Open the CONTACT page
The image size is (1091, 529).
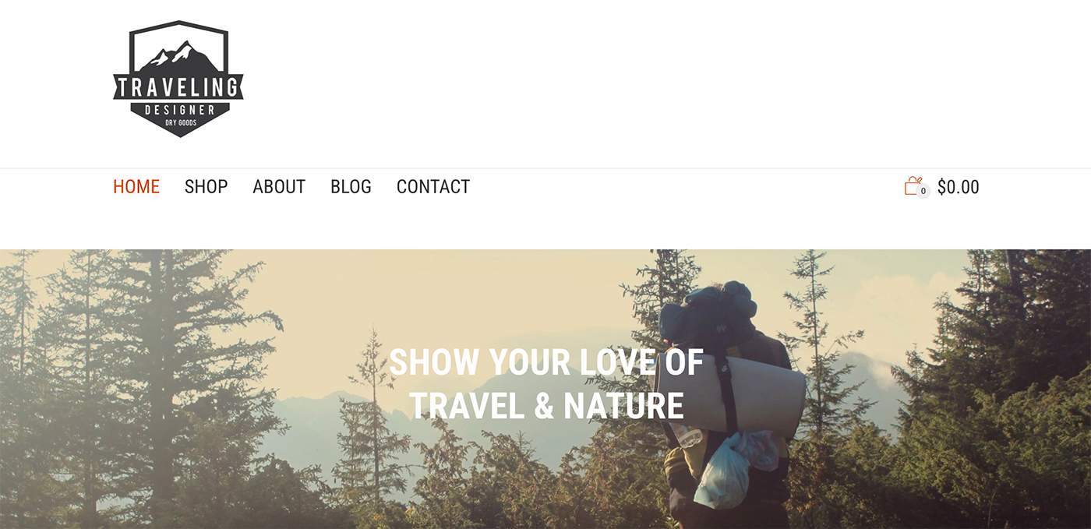click(x=433, y=187)
